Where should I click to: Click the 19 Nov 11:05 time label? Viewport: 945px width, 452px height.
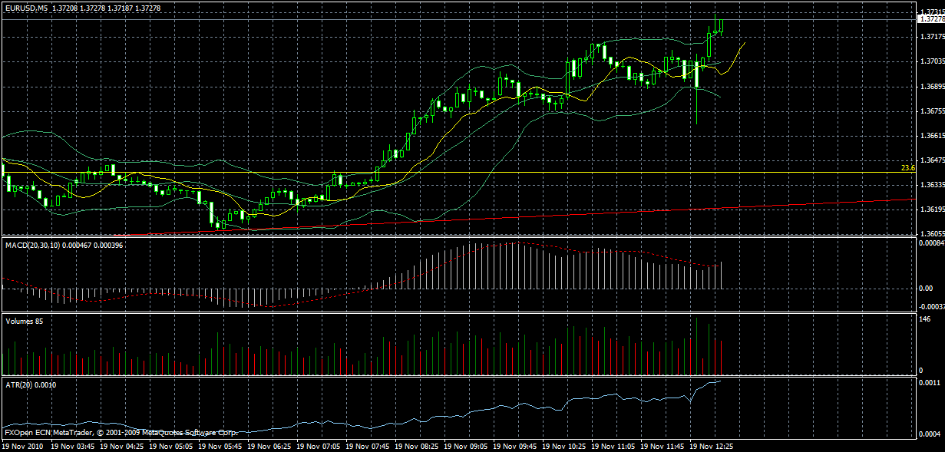[x=612, y=445]
